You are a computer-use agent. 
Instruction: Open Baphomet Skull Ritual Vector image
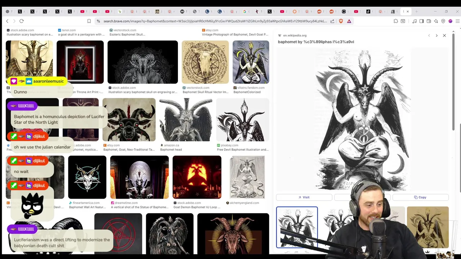(x=205, y=62)
